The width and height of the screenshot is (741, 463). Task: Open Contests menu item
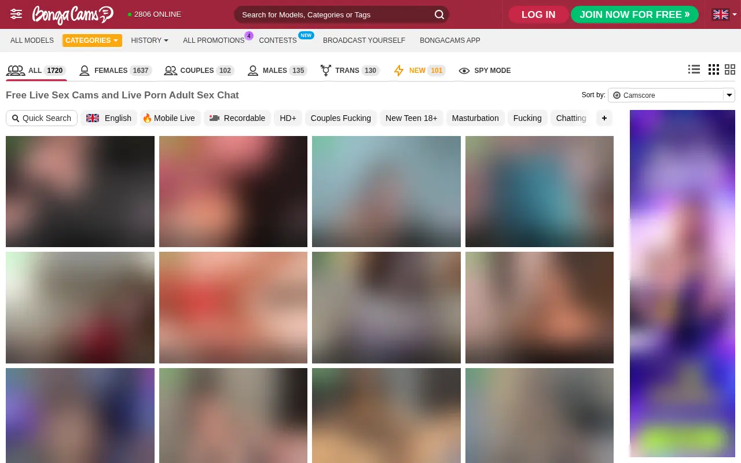point(278,41)
